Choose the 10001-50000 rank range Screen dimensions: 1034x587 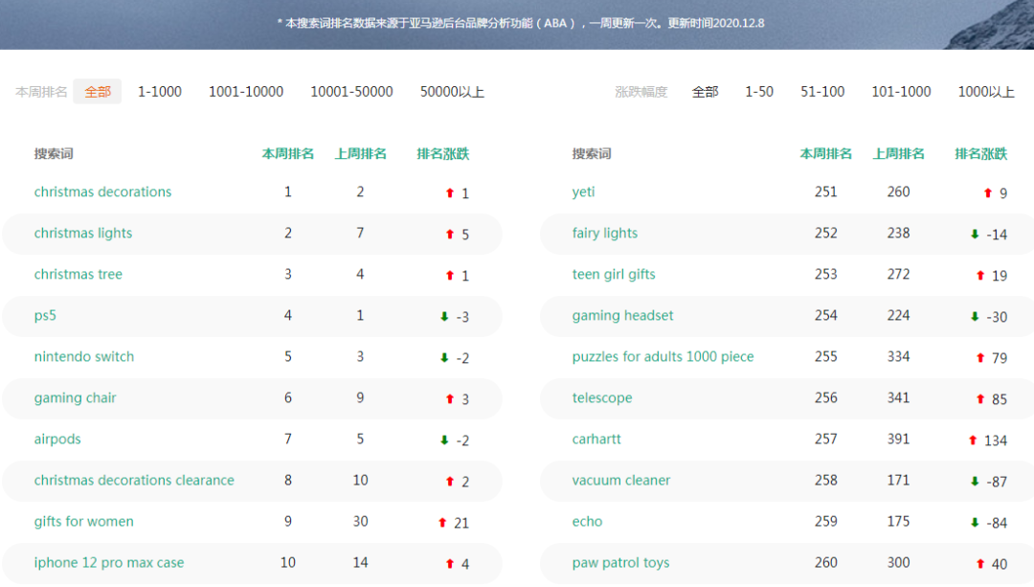click(351, 92)
